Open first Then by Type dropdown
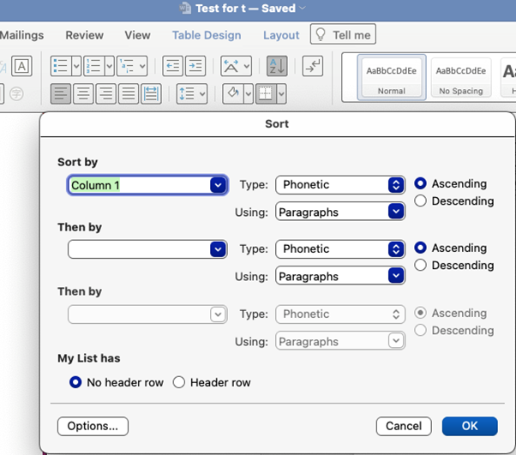 point(396,248)
